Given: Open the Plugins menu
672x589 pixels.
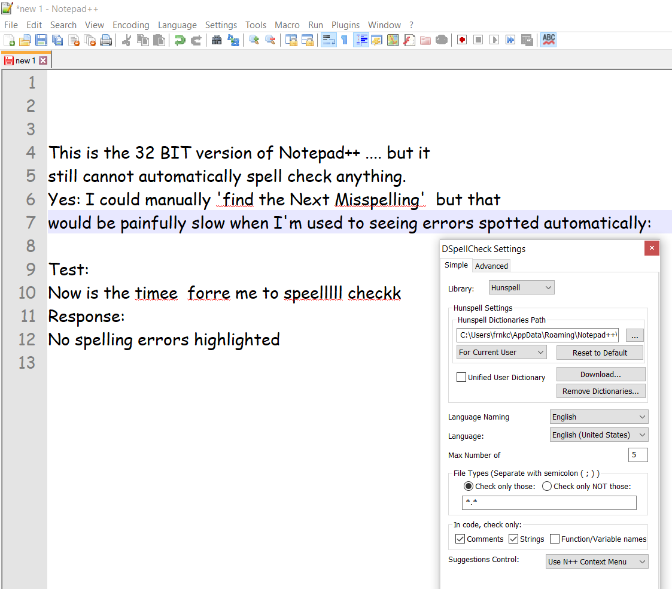Looking at the screenshot, I should point(345,25).
